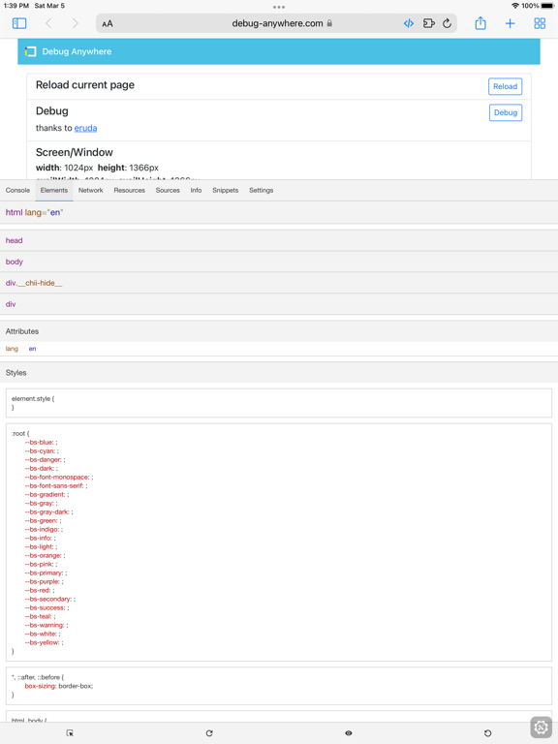Reload page using address bar refresh icon
Screen dimensions: 558x744
point(447,23)
